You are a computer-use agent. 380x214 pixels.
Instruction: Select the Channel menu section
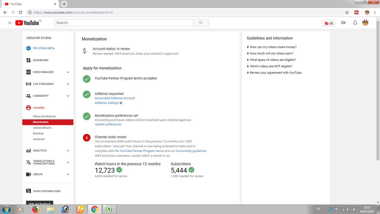click(x=39, y=108)
